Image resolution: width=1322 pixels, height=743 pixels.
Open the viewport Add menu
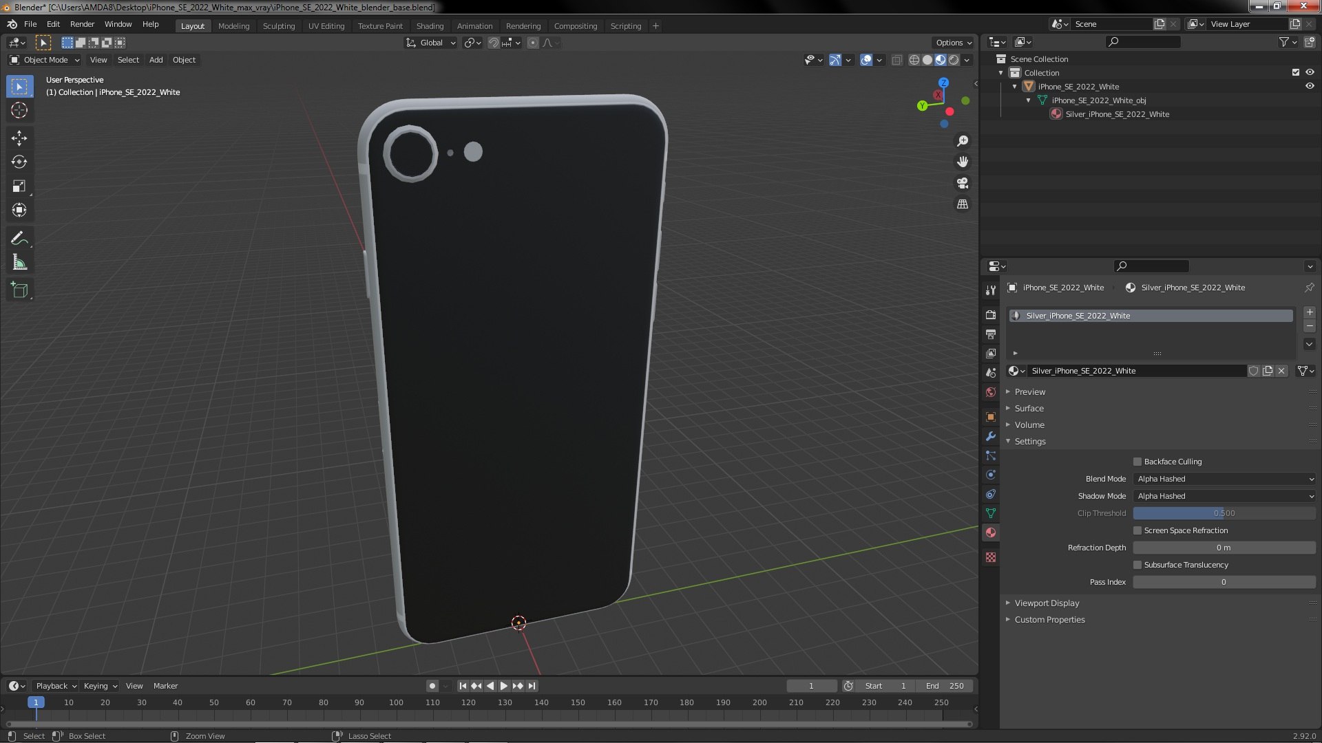coord(156,60)
